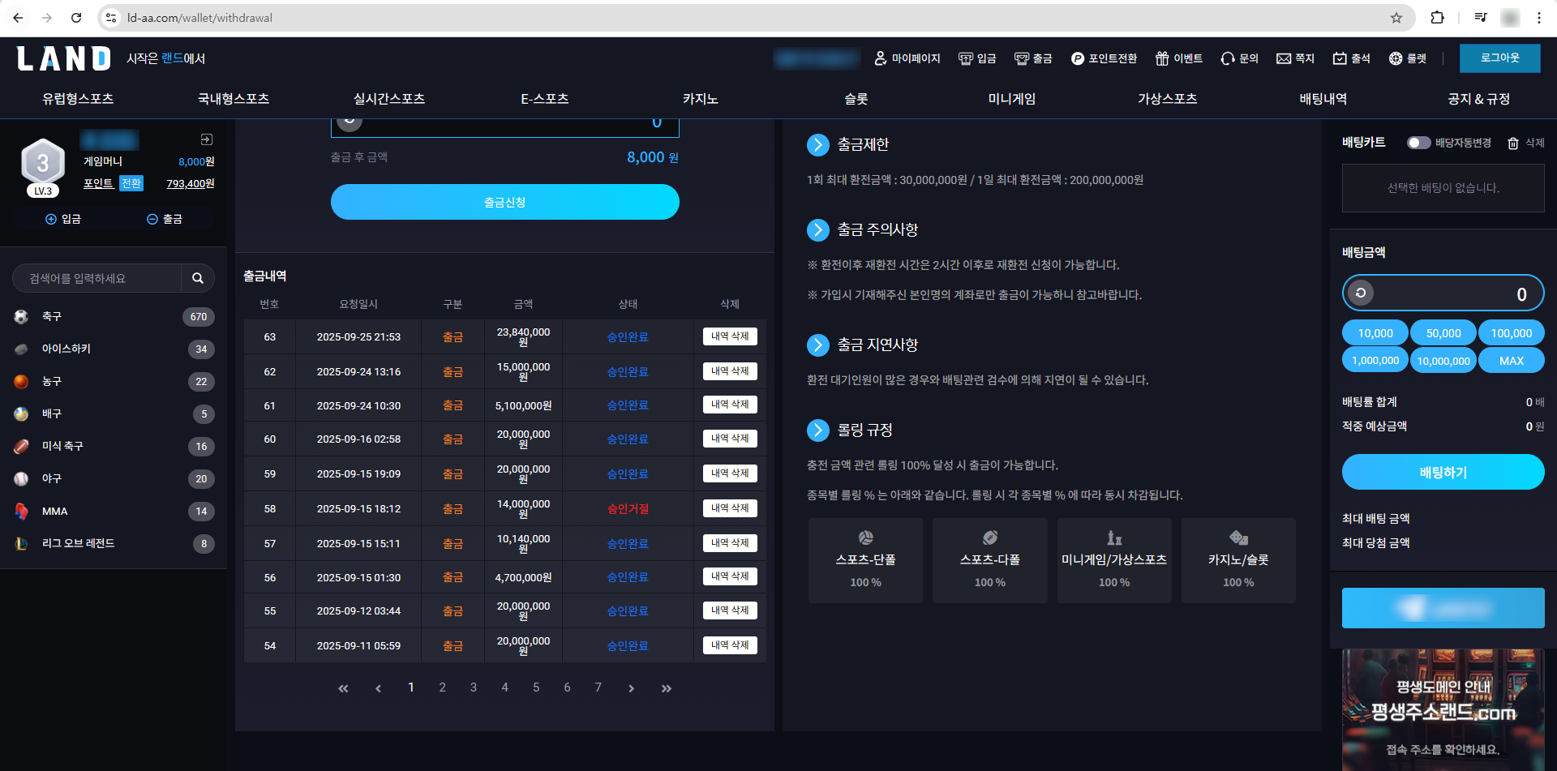Click the sidebar search magnifier icon
This screenshot has width=1557, height=771.
pos(198,278)
